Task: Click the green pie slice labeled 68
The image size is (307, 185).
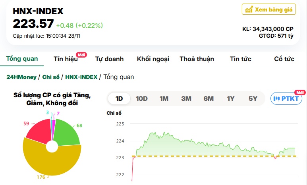Action: coord(68,134)
